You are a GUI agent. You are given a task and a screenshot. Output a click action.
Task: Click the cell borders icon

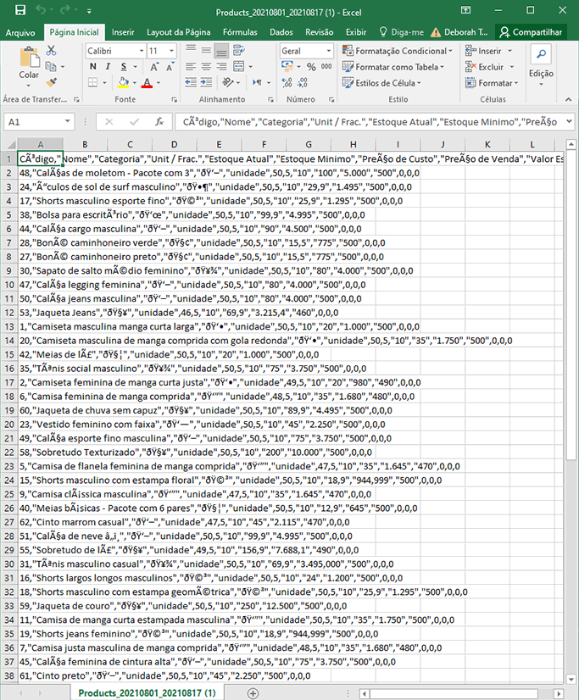pyautogui.click(x=93, y=82)
